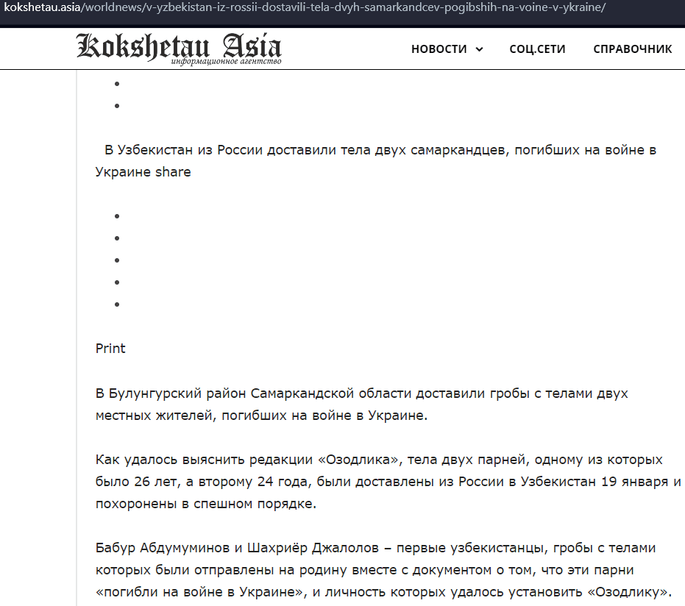Viewport: 685px width, 606px height.
Task: Click paragraph starting 'Бабур Абдумуминов'
Action: pos(383,570)
